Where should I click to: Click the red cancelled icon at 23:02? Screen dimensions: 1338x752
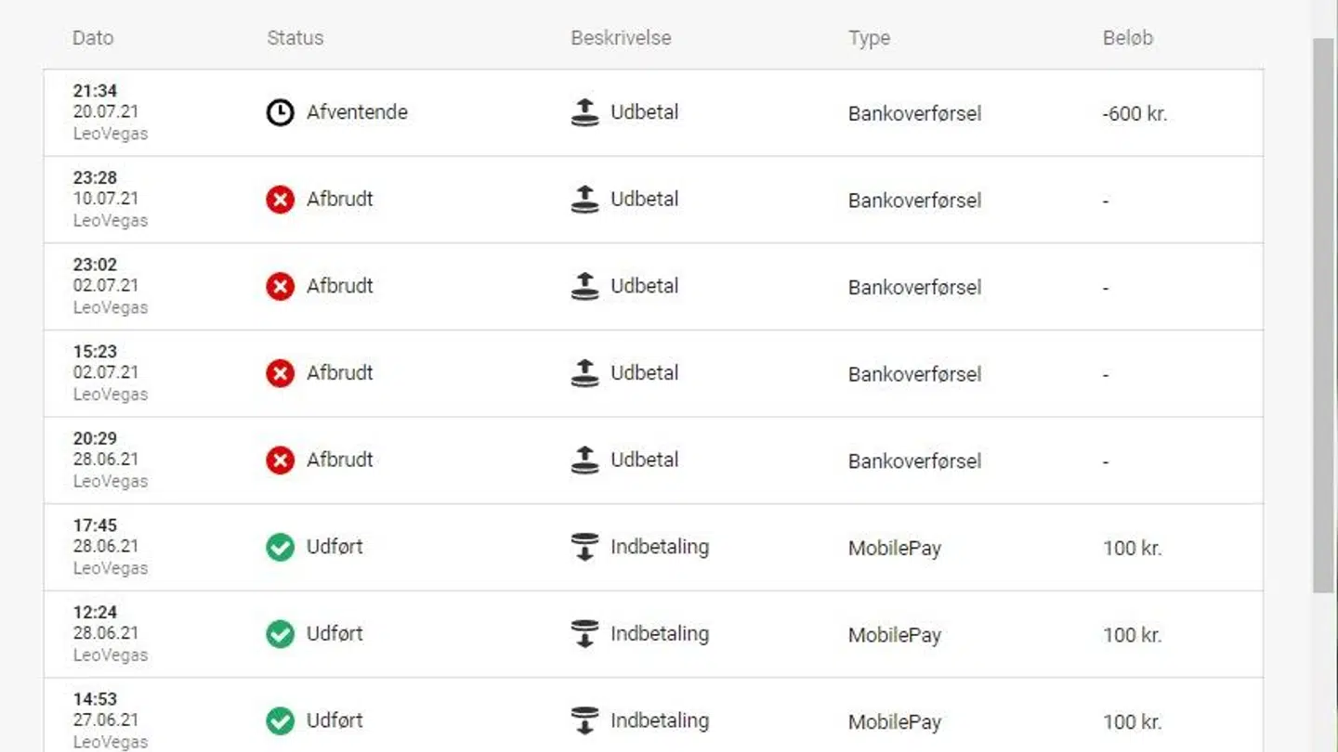pos(280,287)
